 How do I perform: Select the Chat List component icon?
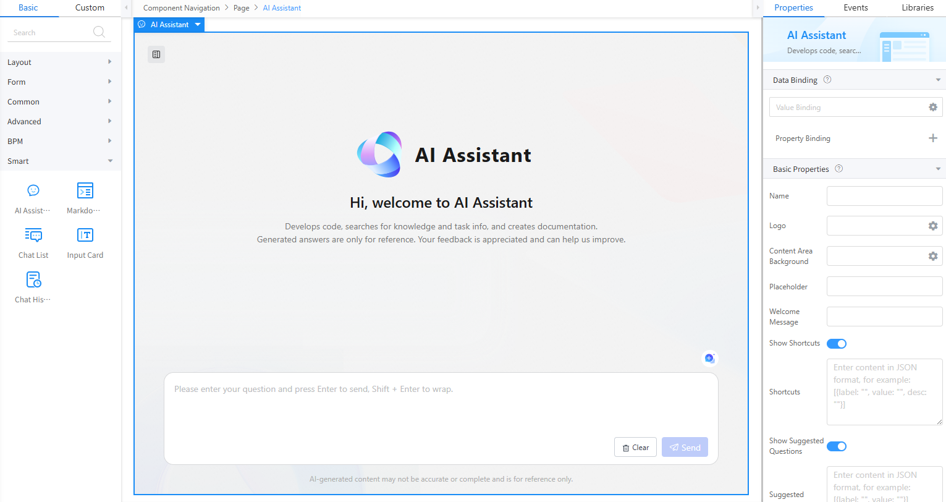[x=33, y=235]
